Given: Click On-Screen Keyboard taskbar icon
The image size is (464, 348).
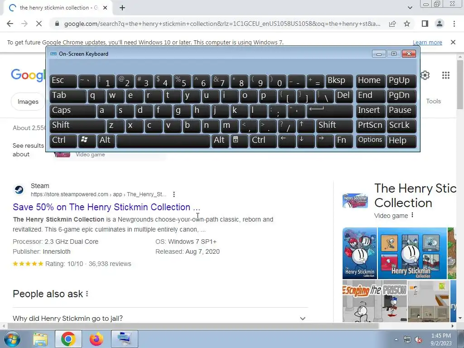Looking at the screenshot, I should coord(124,339).
